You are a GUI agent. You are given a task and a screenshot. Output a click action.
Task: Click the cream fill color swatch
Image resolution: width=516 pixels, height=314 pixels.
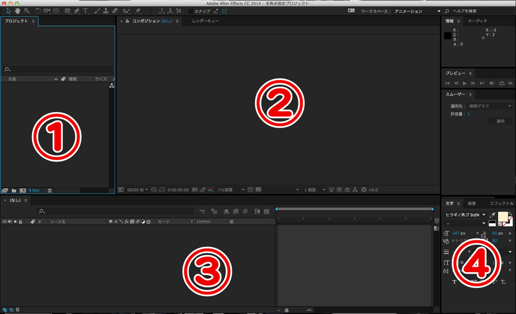click(503, 216)
